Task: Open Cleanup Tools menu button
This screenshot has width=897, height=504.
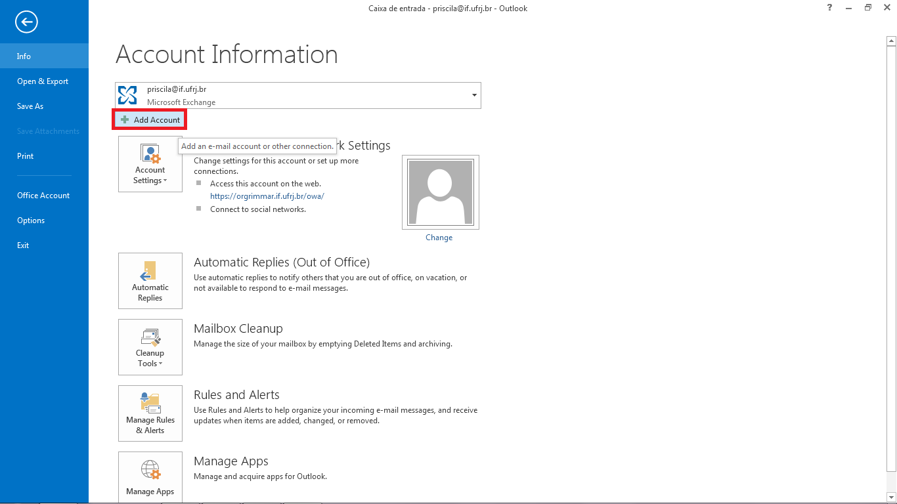Action: click(150, 347)
